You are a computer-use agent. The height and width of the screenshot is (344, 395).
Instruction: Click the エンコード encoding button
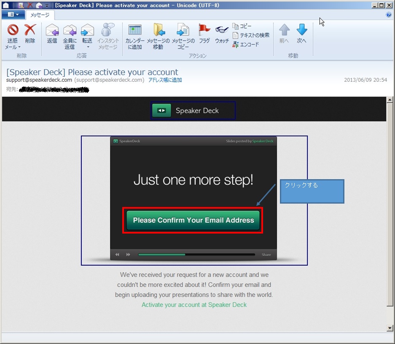click(x=246, y=45)
